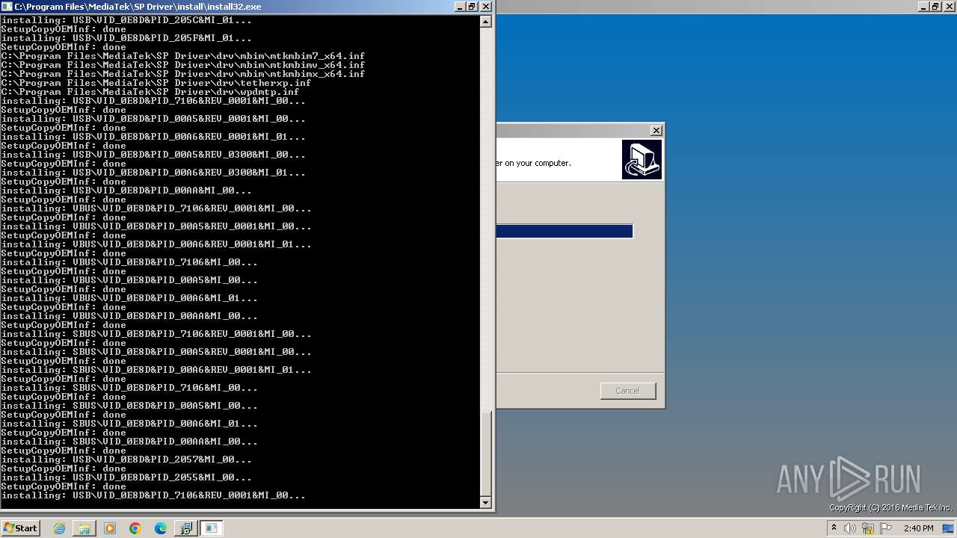Click line installing SBUS PID_00AA&MI_00

(129, 442)
